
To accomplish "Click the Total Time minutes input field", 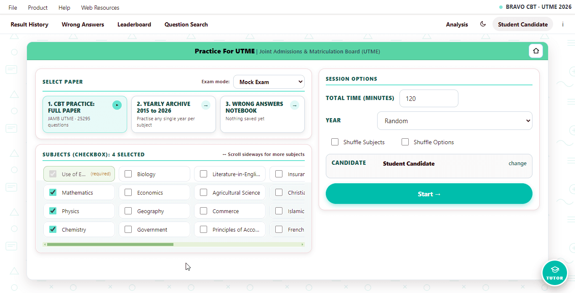I will [x=429, y=98].
